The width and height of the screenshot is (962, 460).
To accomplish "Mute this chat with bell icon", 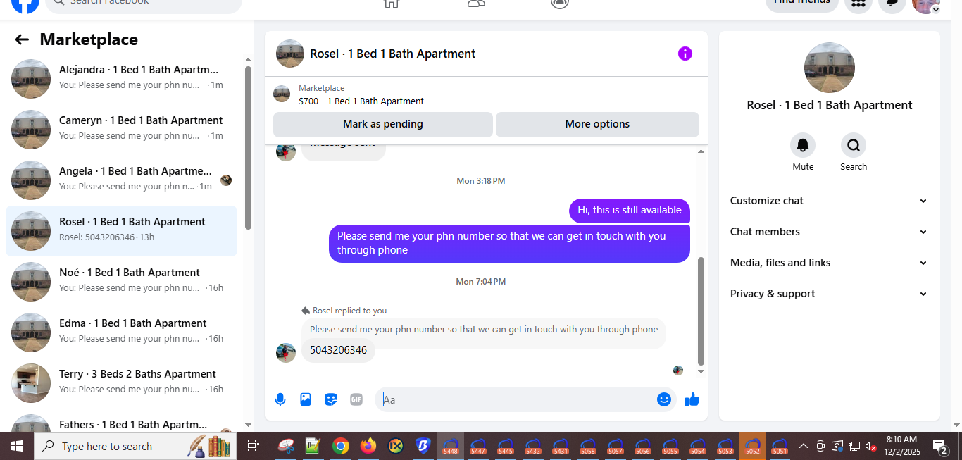I will tap(803, 145).
